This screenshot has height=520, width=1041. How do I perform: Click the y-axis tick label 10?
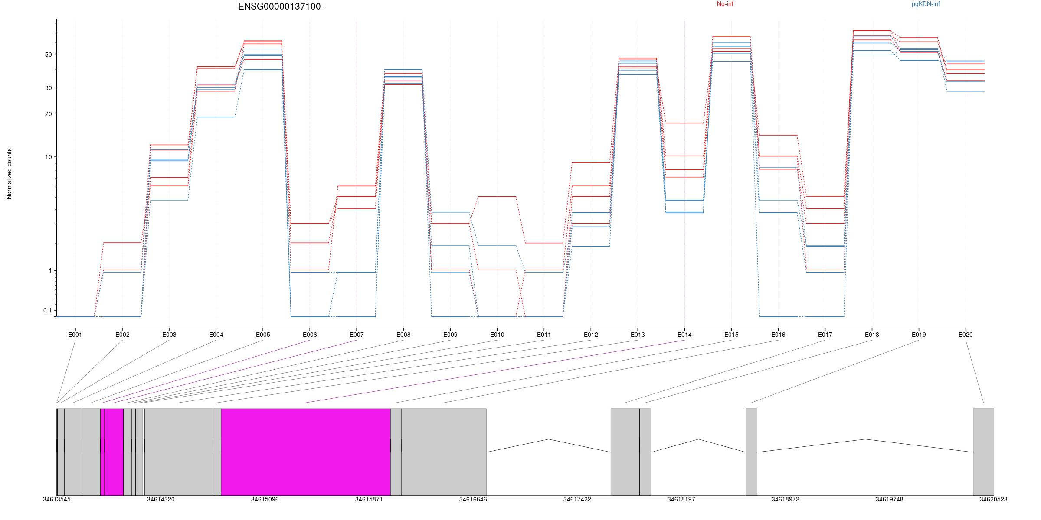point(48,157)
